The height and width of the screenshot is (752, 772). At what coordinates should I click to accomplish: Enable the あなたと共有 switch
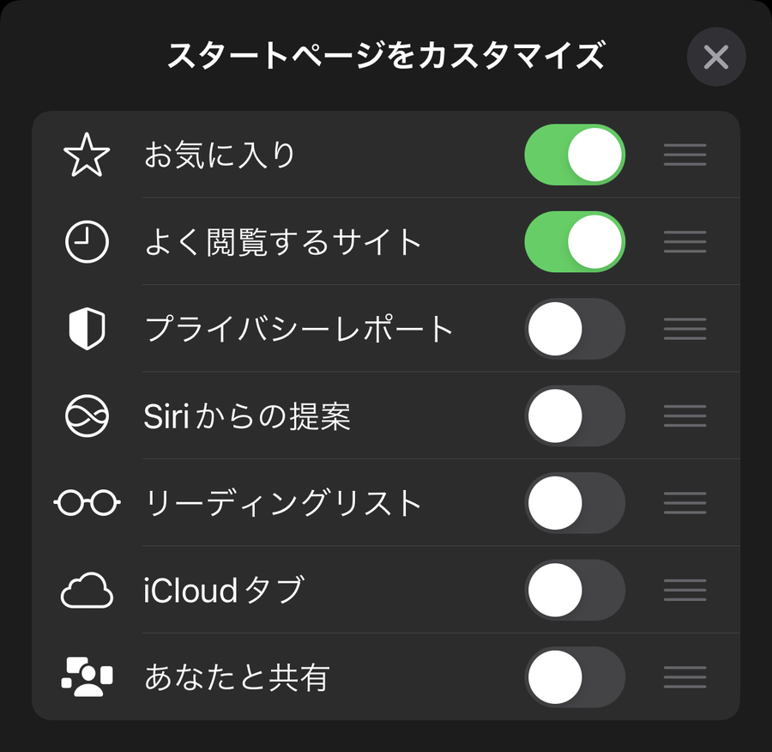tap(574, 678)
